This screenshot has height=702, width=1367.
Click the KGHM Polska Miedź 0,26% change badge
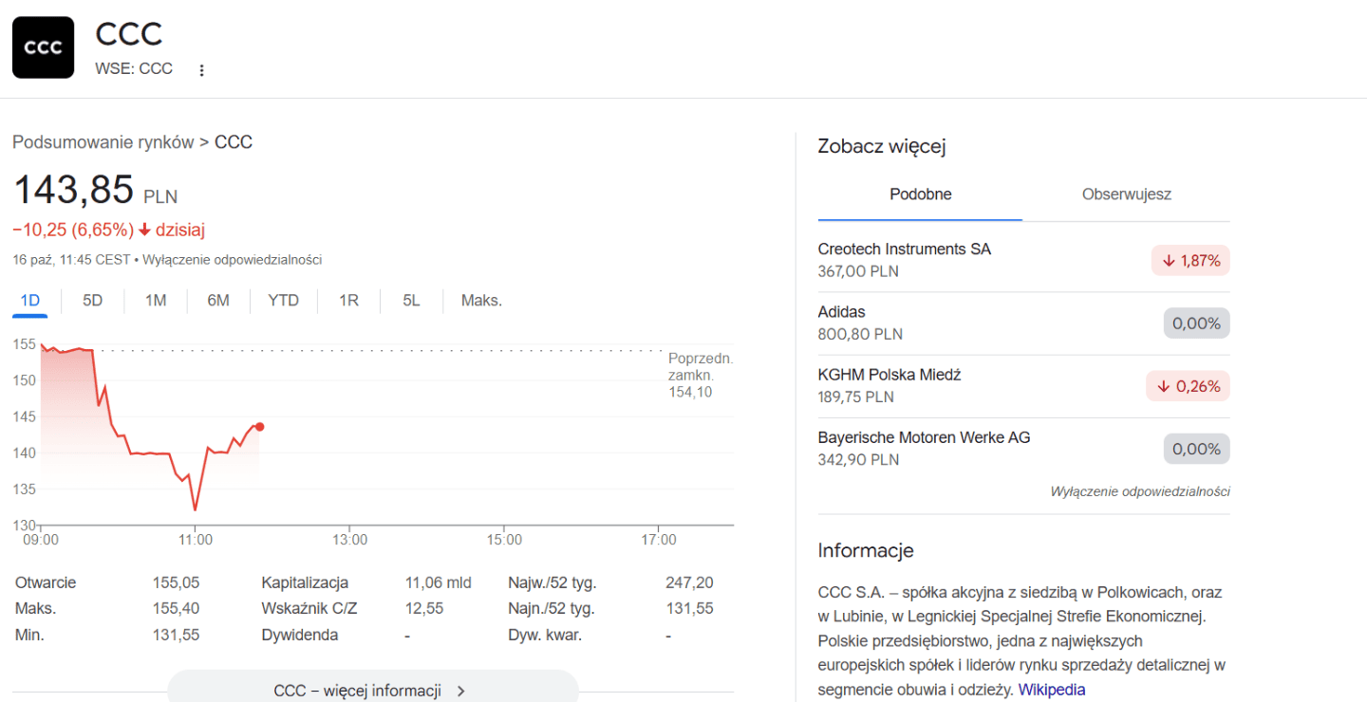coord(1188,386)
